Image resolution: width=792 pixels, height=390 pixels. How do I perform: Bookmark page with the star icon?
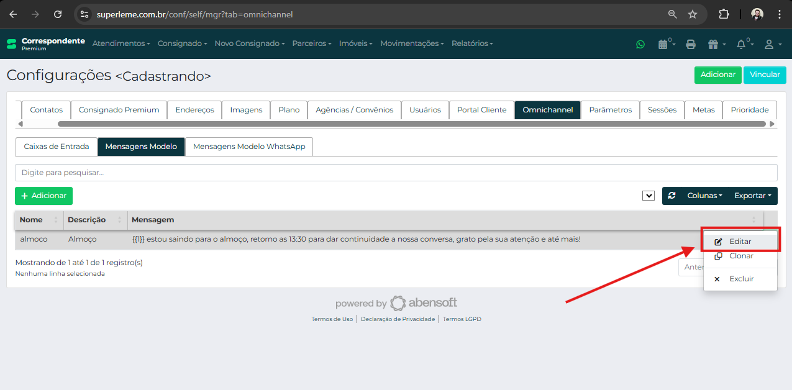693,14
